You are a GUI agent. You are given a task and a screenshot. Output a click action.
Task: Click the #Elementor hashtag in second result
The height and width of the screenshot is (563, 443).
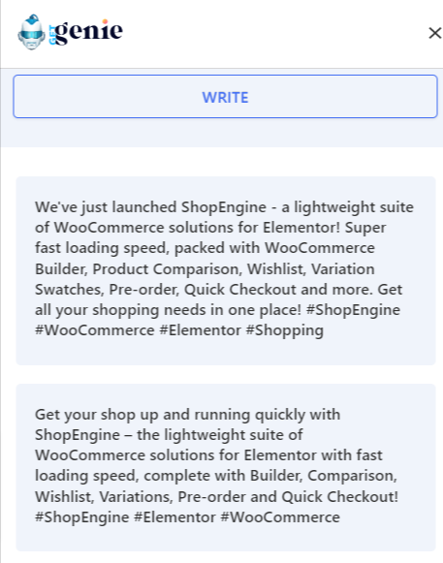(x=174, y=517)
